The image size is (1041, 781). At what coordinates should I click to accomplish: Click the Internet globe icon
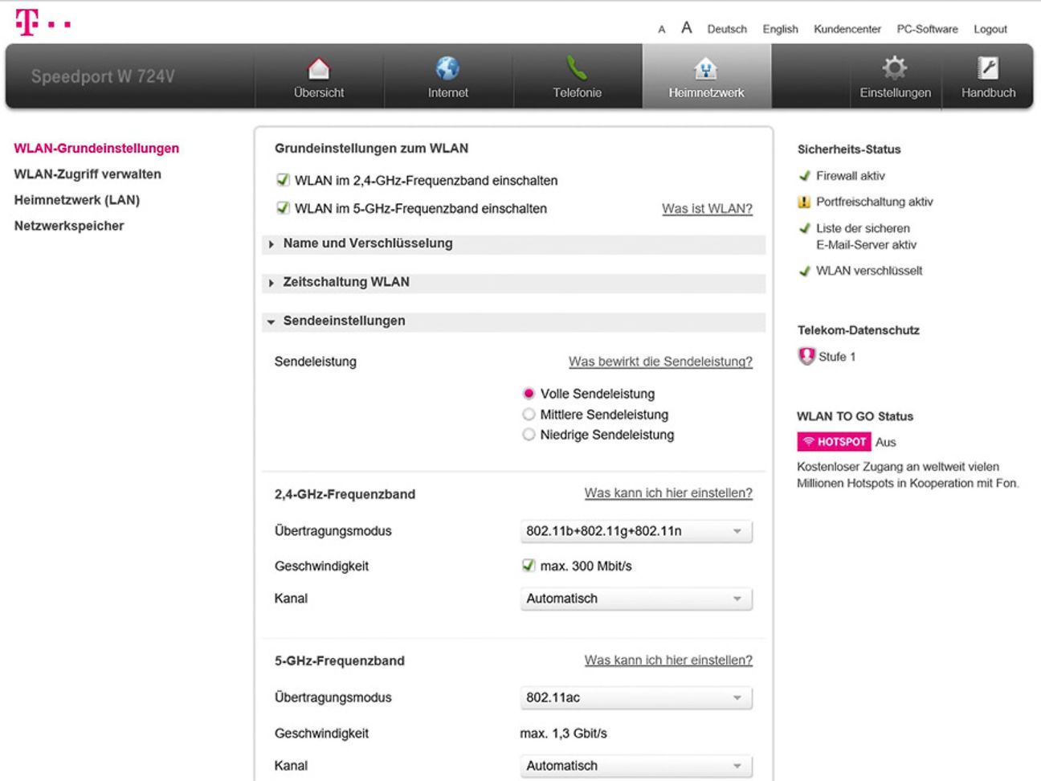pos(447,68)
